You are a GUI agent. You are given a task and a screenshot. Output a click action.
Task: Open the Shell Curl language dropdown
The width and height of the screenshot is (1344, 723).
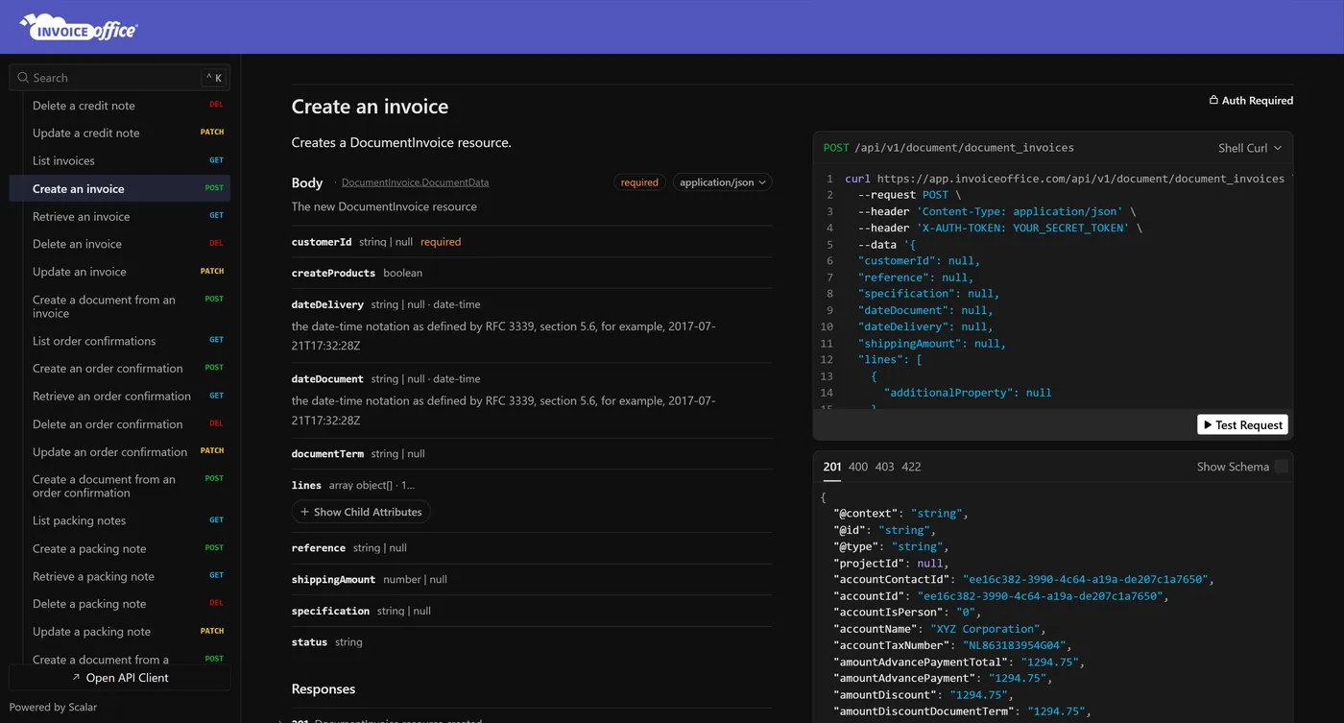(1250, 148)
